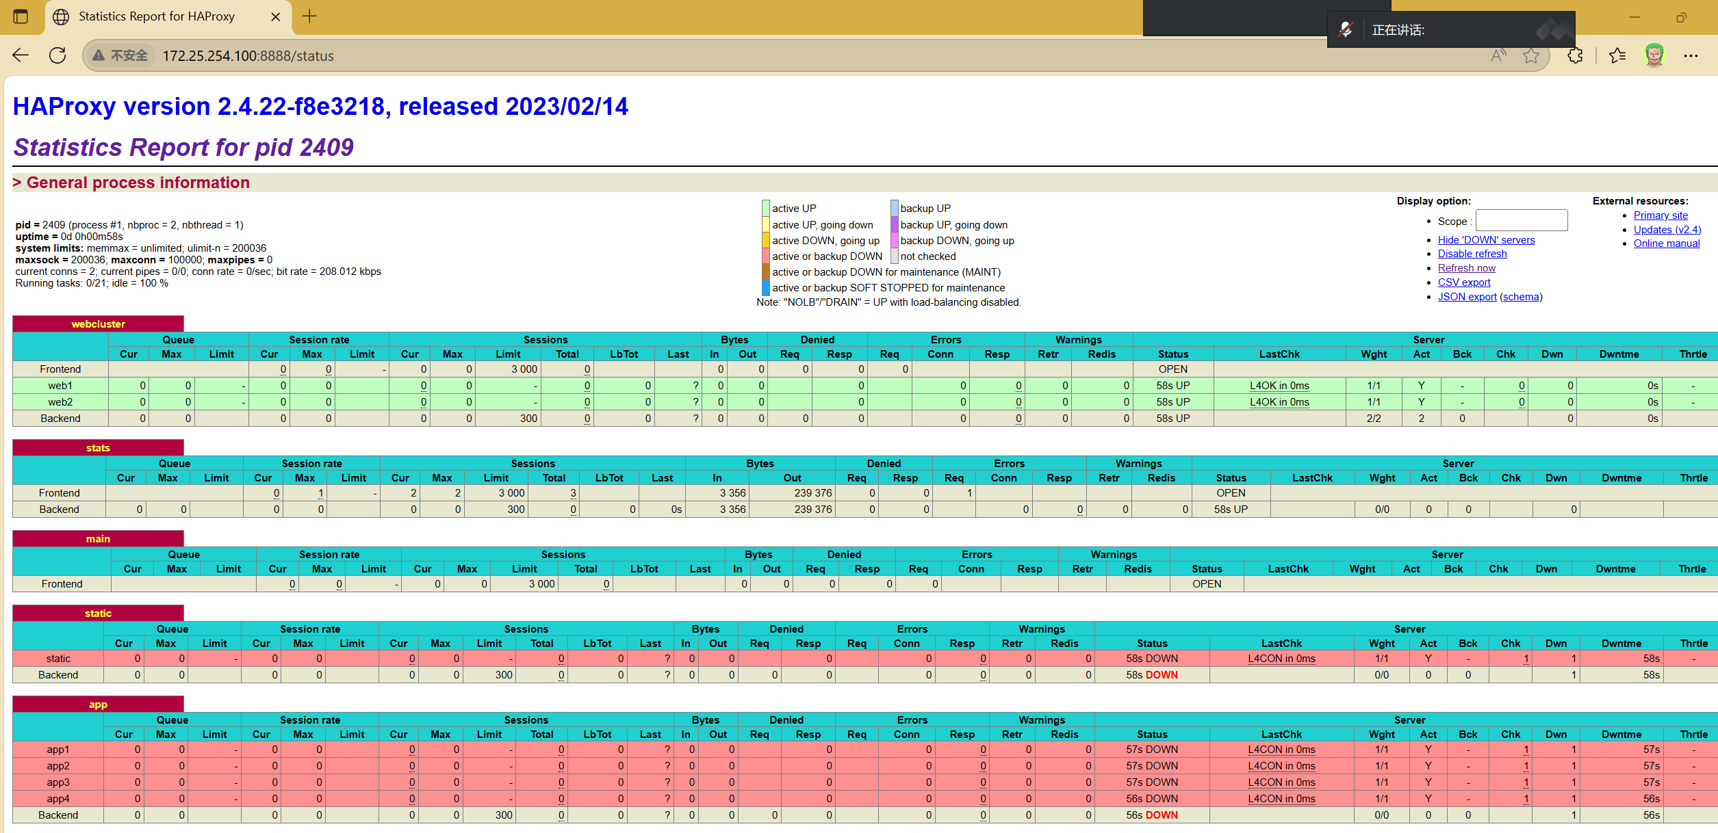
Task: Click the address bar URL
Action: coord(248,56)
